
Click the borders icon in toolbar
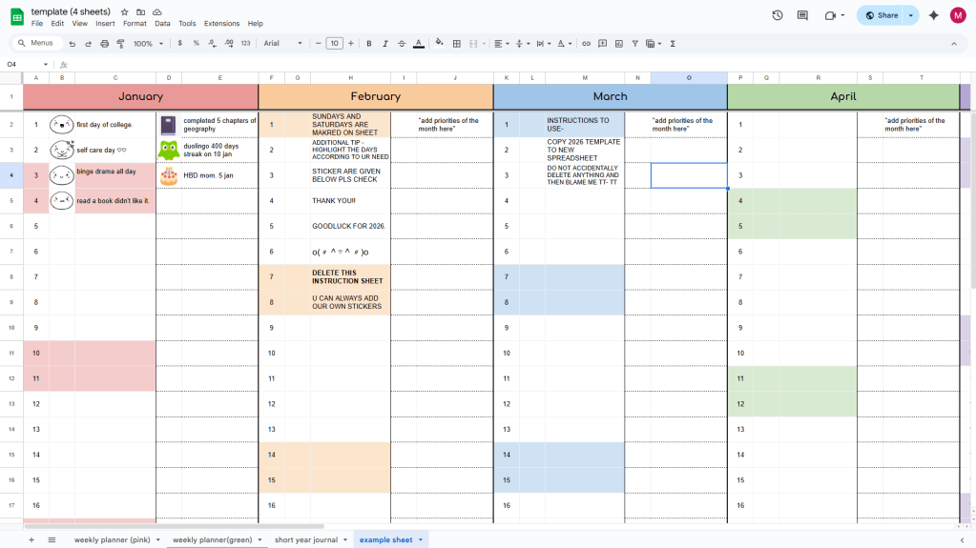coord(457,44)
